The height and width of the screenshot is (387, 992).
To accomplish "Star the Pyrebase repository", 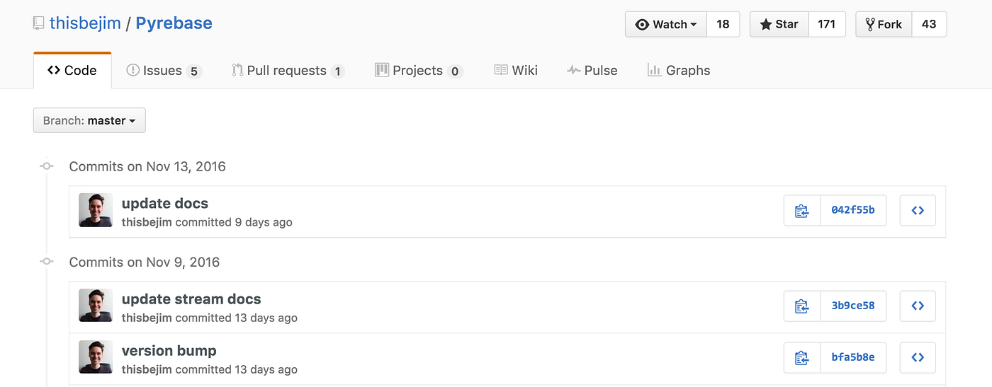I will point(779,24).
